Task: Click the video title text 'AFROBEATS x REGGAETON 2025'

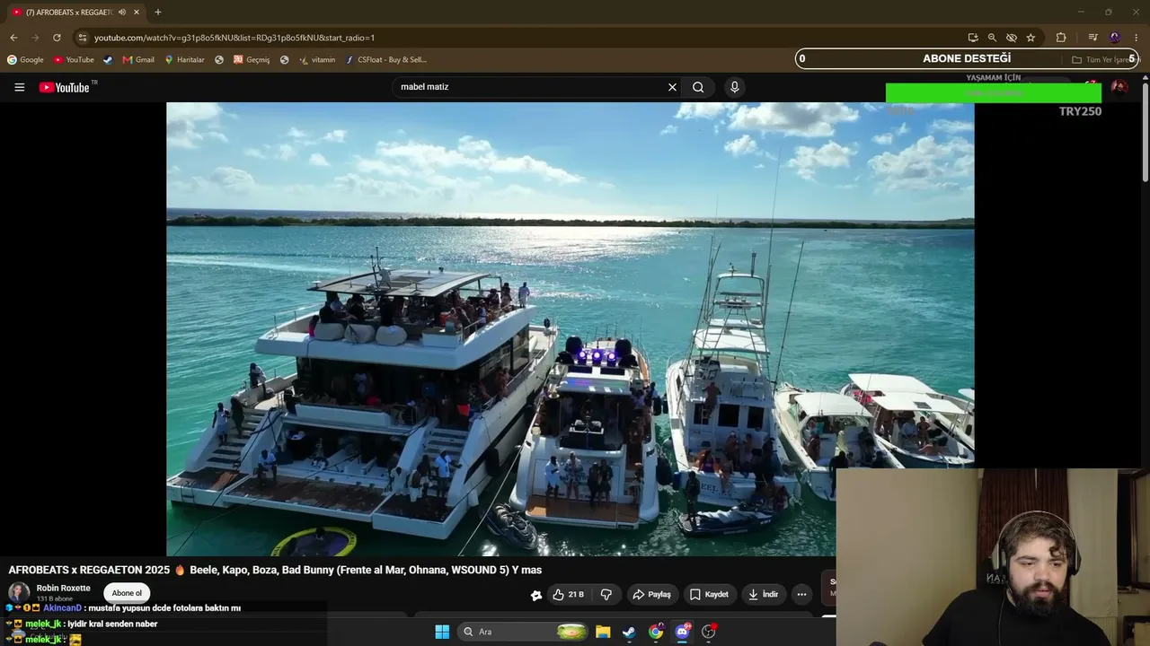Action: 89,570
